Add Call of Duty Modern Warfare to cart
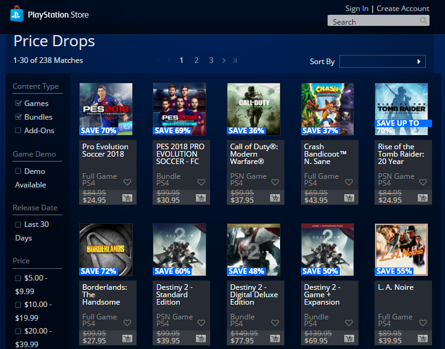The height and width of the screenshot is (349, 445). (x=275, y=198)
